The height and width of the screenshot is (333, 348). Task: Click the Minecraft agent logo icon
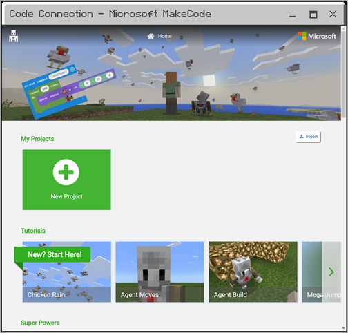(13, 36)
